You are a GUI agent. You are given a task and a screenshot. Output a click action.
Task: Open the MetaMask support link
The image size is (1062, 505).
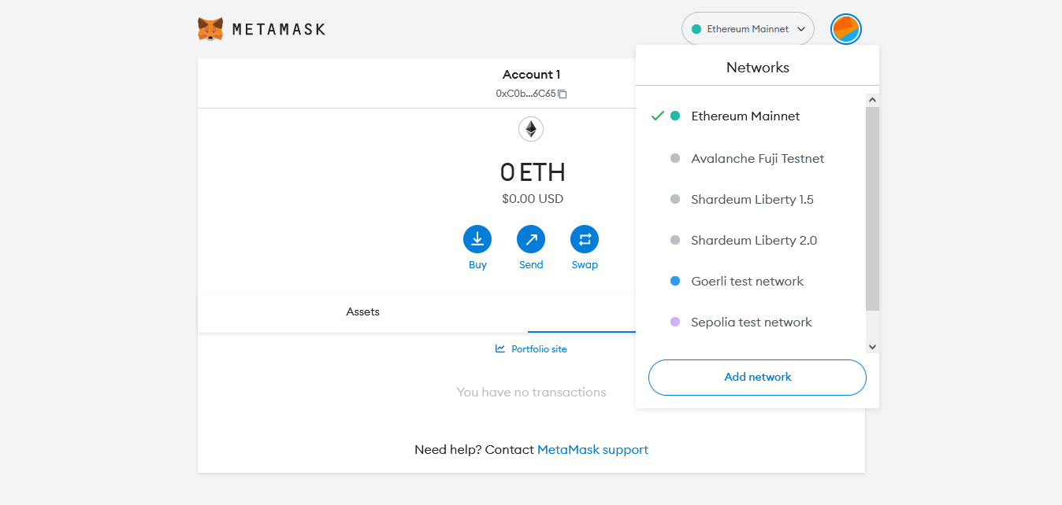[x=592, y=450]
